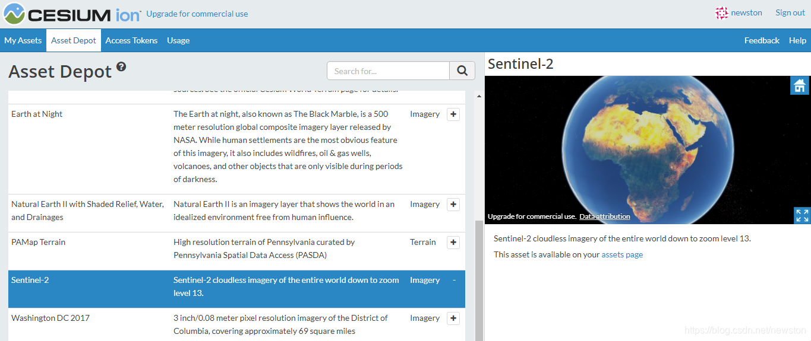Click Sentinel-2 description in details panel
The height and width of the screenshot is (341, 811).
[622, 238]
